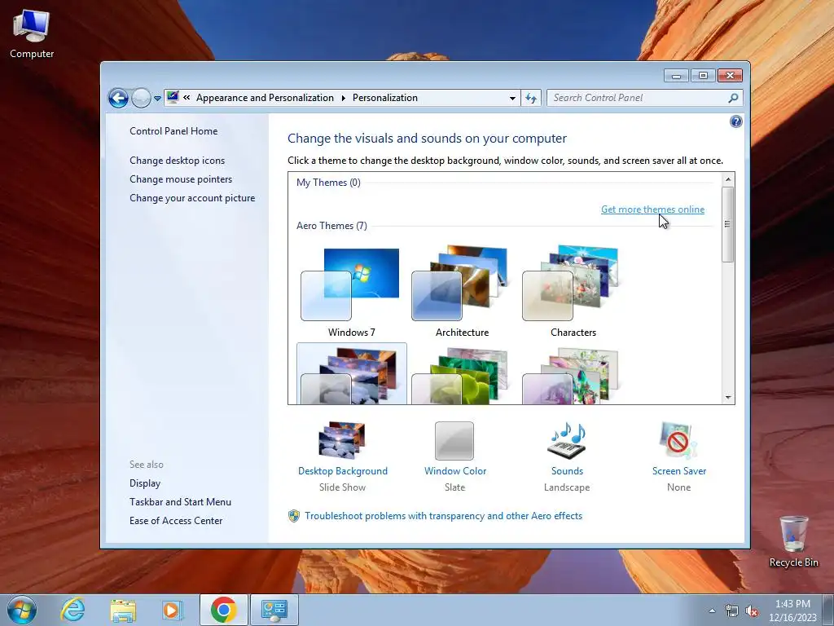Select the Computer desktop icon

coord(32,34)
